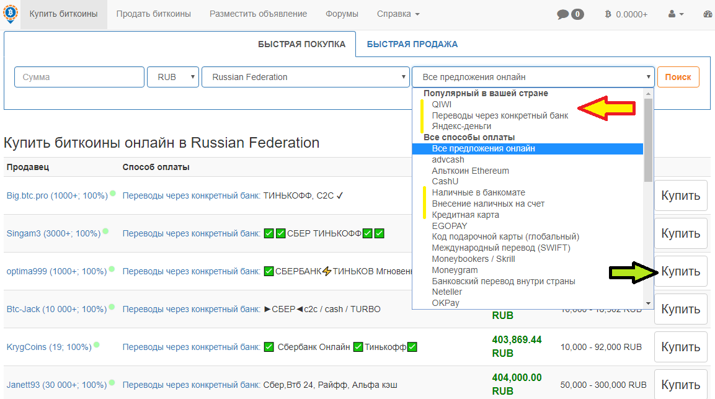Click Купить button for Big.btc.pro offer
The height and width of the screenshot is (399, 715).
pyautogui.click(x=680, y=196)
